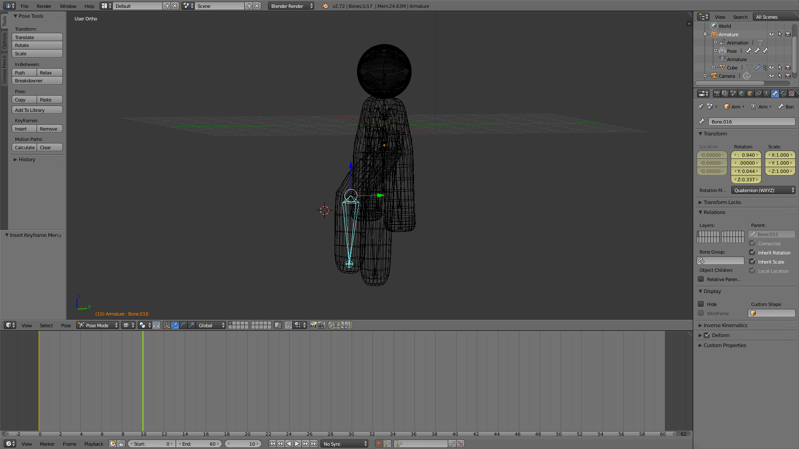Viewport: 799px width, 449px height.
Task: Open the Render menu
Action: 44,6
